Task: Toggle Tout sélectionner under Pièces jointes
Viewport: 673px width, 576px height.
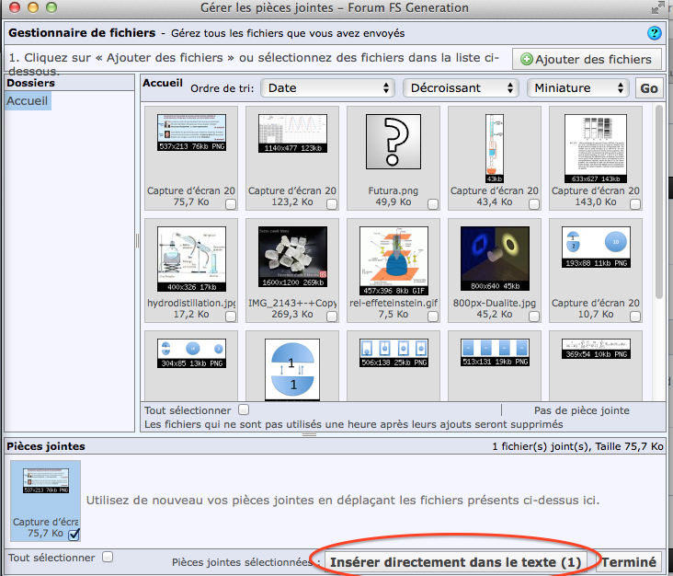Action: [x=108, y=557]
